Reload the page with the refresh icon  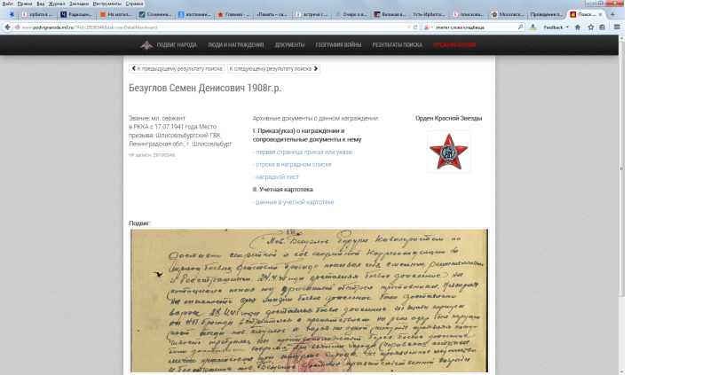click(x=414, y=27)
